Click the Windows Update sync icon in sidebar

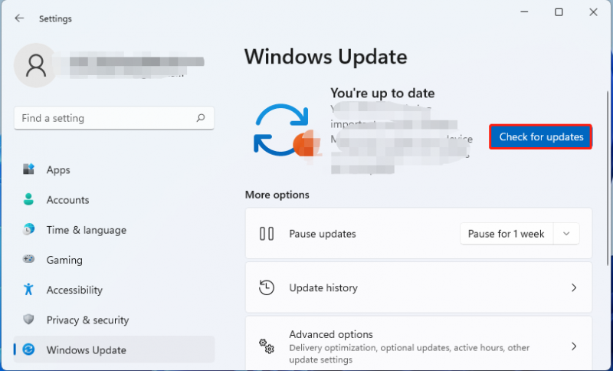coord(28,350)
